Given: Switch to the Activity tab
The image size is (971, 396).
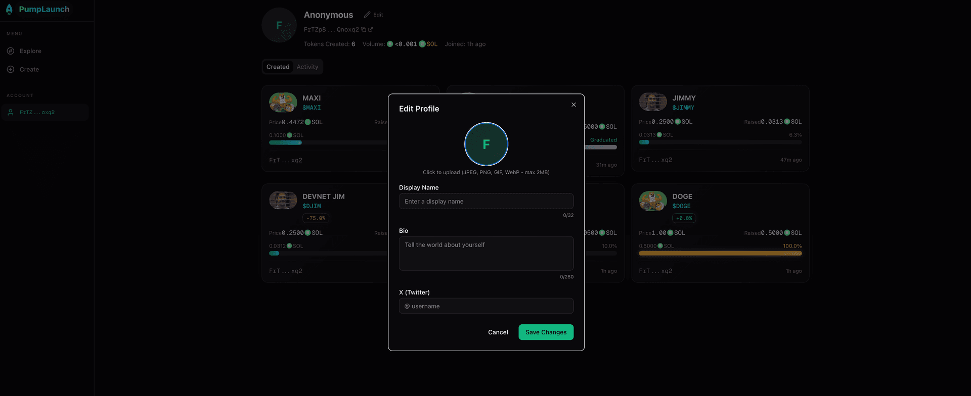Looking at the screenshot, I should 307,67.
